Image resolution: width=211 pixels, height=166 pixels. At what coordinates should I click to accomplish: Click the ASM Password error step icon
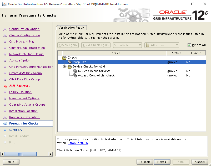pos(5,86)
